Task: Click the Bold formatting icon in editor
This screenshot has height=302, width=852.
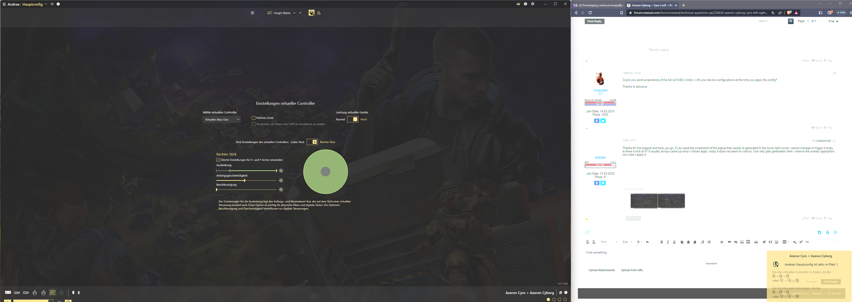Action: pos(662,242)
